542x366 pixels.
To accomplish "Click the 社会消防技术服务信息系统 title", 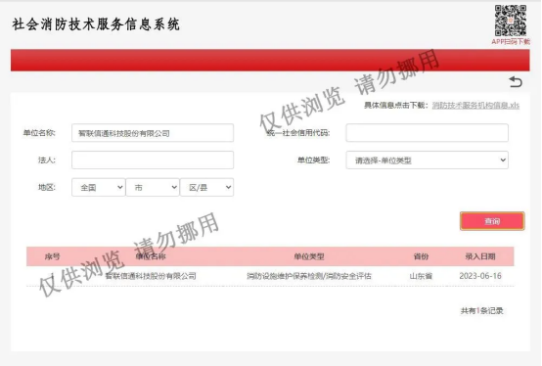I will (x=96, y=24).
